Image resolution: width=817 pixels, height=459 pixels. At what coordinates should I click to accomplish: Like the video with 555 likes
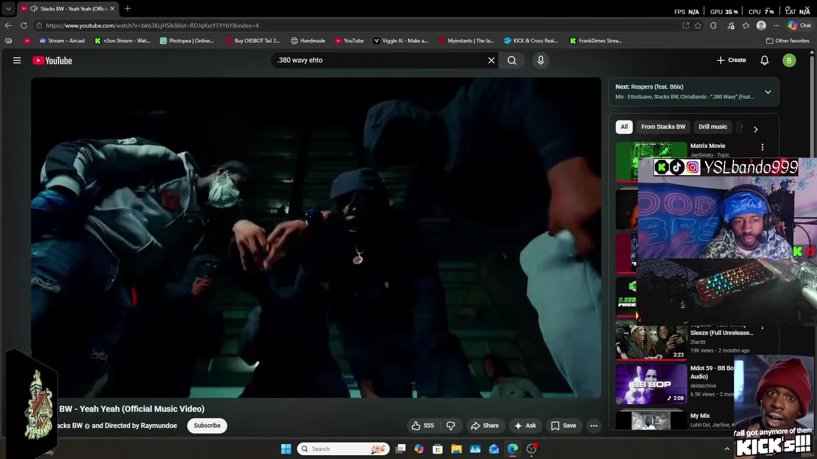(x=423, y=426)
